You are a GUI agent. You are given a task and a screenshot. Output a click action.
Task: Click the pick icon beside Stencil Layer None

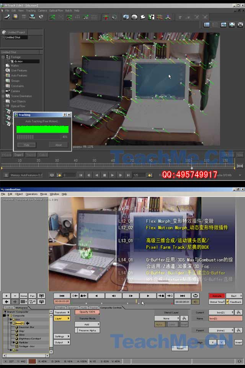click(x=184, y=318)
